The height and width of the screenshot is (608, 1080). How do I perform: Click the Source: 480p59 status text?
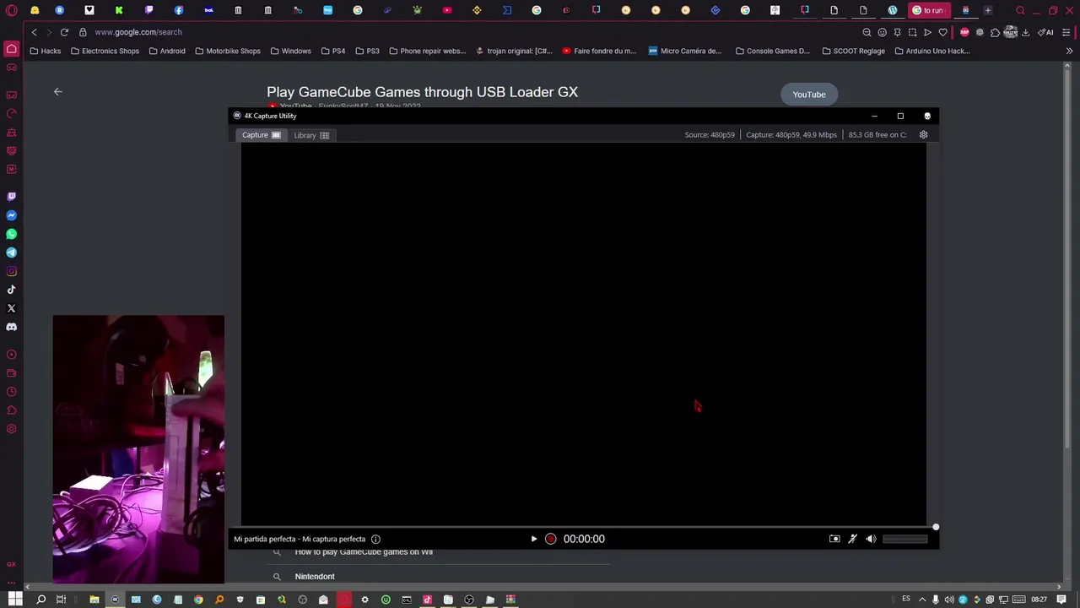(710, 135)
